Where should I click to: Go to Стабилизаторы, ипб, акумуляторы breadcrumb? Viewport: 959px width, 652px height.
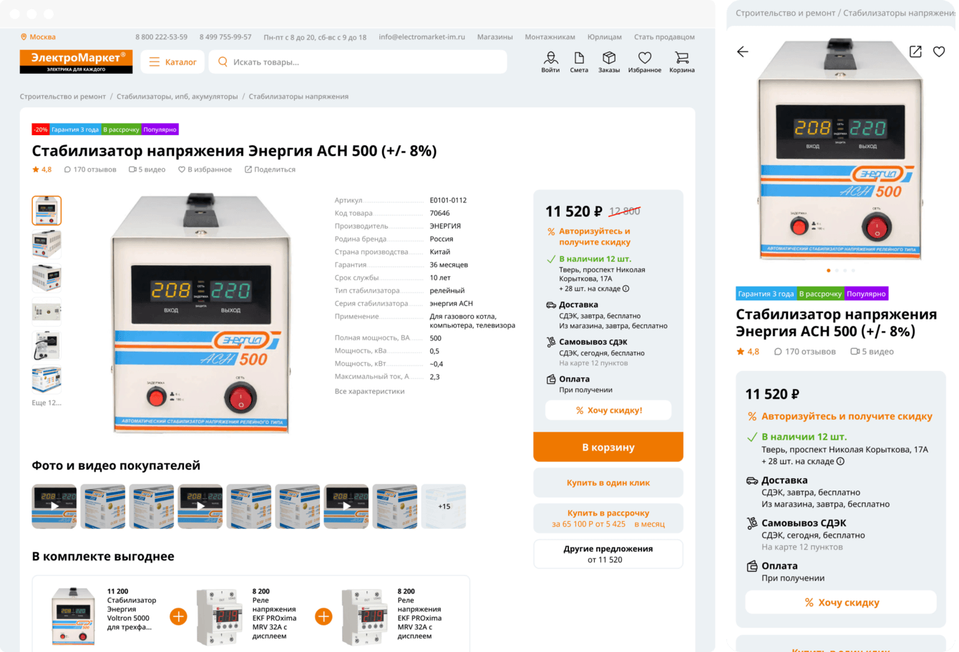177,97
